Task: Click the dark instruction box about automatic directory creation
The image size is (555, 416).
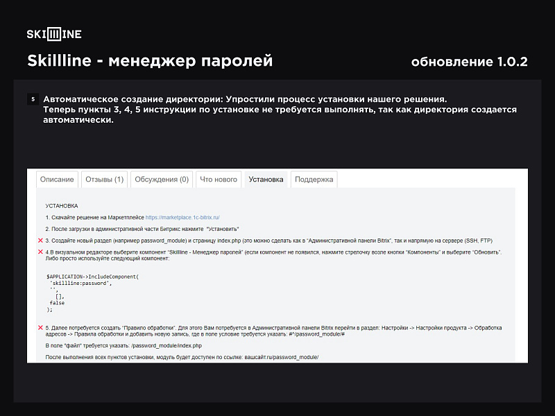Action: (x=277, y=108)
